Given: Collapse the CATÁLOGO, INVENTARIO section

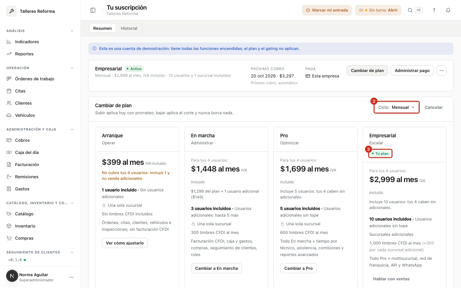Looking at the screenshot, I should (x=72, y=203).
